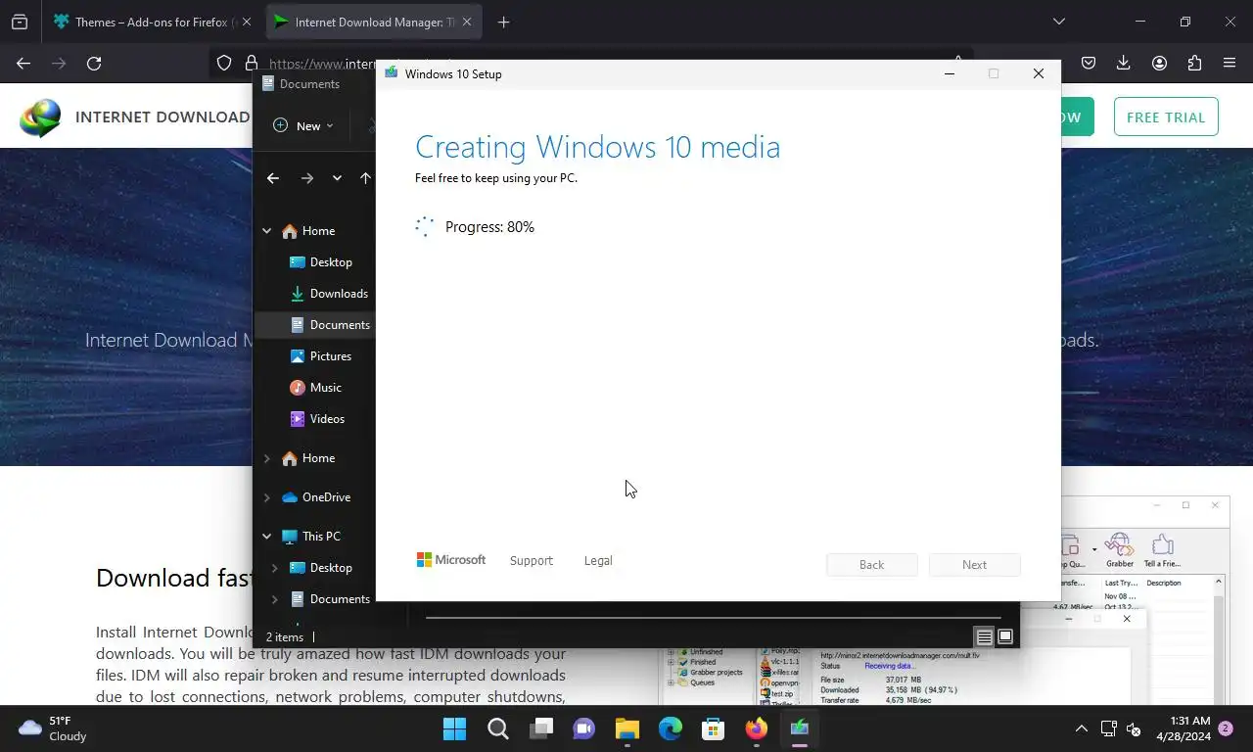Expand the OneDrive tree node

[x=266, y=497]
